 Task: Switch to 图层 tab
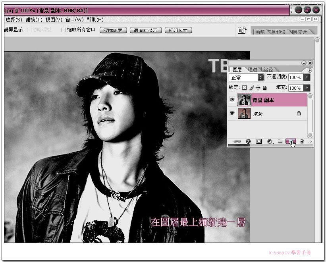pyautogui.click(x=237, y=69)
